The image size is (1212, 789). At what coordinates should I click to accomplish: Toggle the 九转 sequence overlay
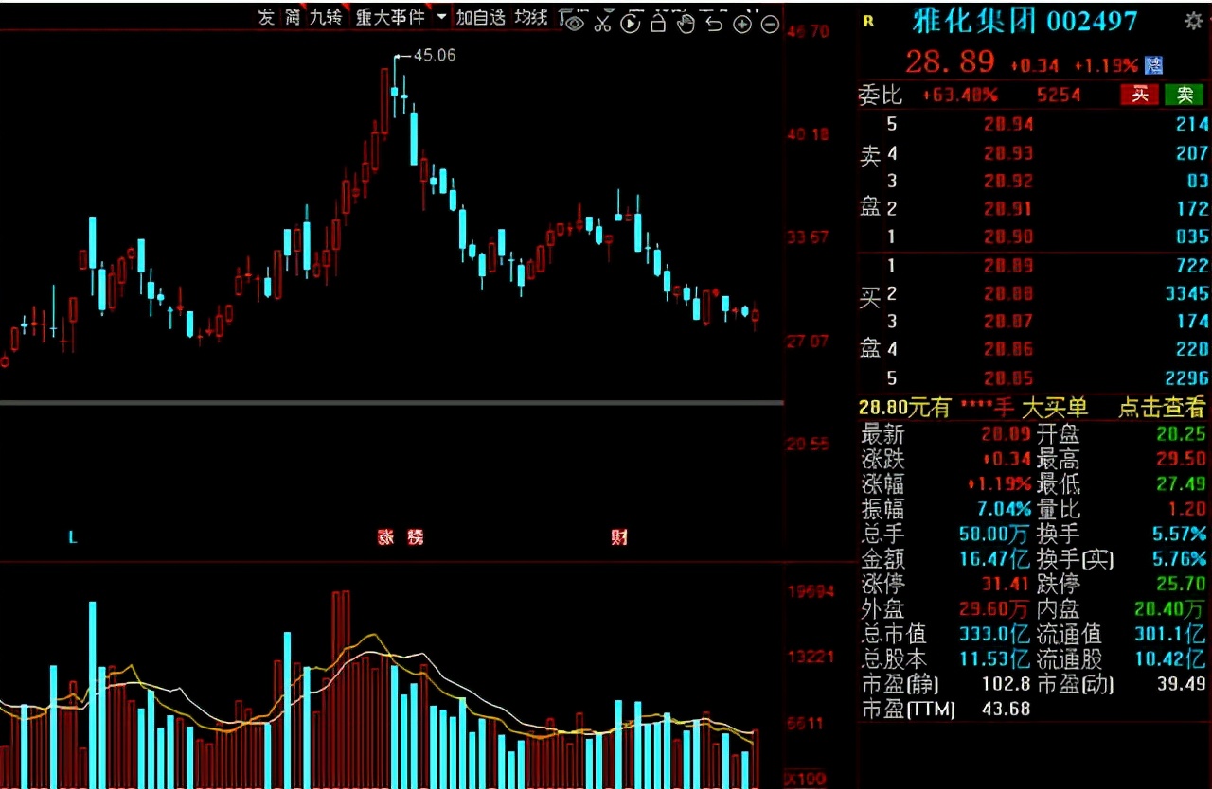[325, 17]
